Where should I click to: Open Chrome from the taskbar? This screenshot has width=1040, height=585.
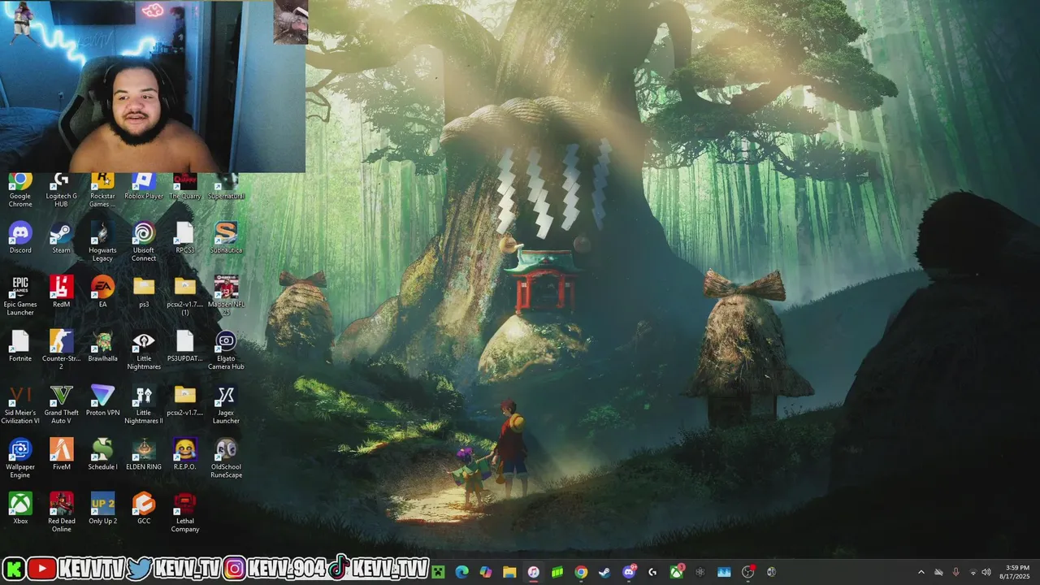[x=581, y=572]
